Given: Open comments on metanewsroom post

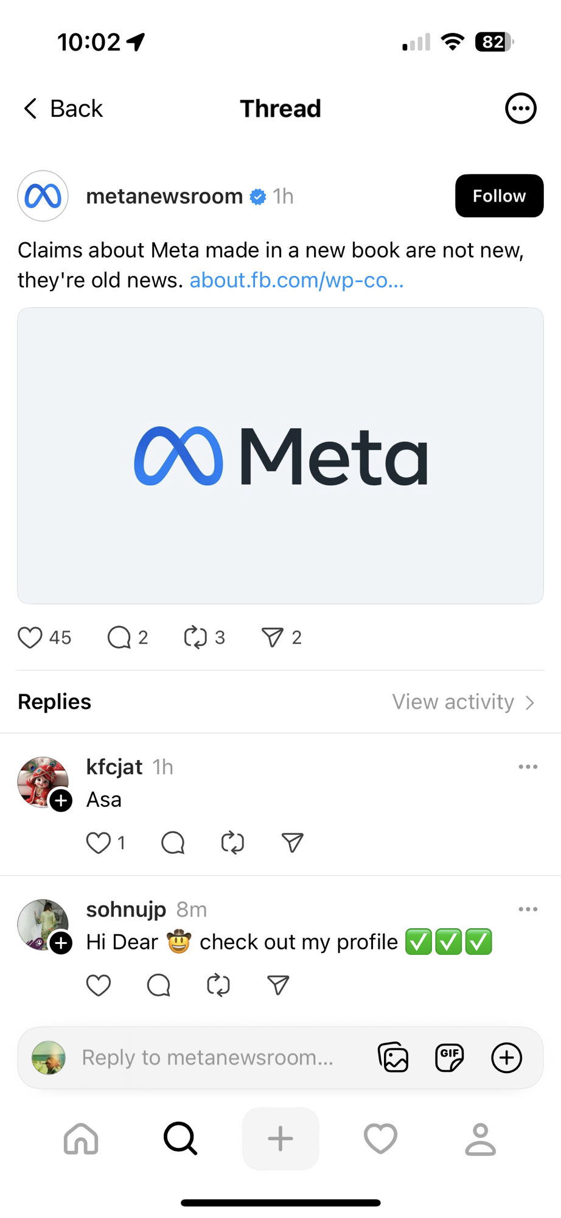Looking at the screenshot, I should point(119,638).
